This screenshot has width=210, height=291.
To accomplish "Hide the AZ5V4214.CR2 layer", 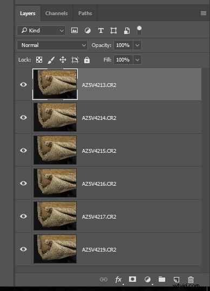I will click(x=23, y=118).
